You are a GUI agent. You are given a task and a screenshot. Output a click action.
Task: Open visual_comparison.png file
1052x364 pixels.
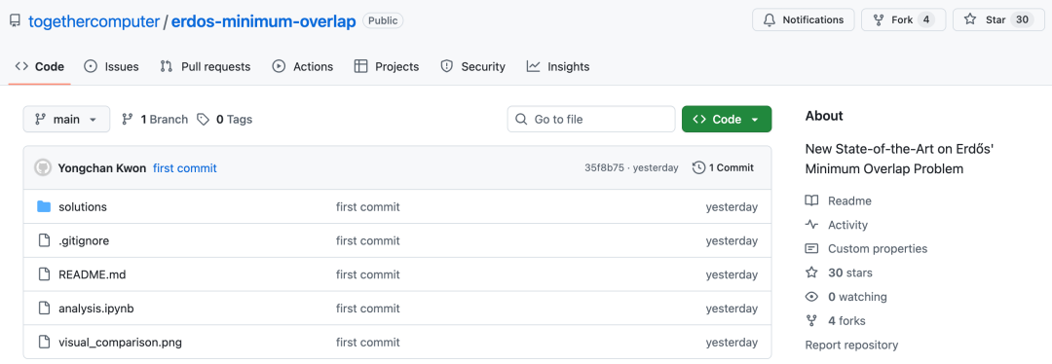click(x=120, y=343)
